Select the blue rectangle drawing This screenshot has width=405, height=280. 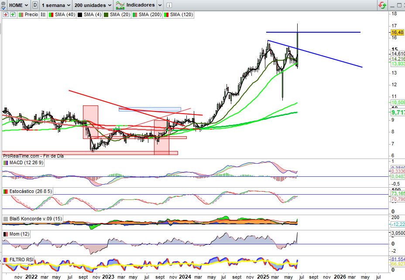coord(150,109)
